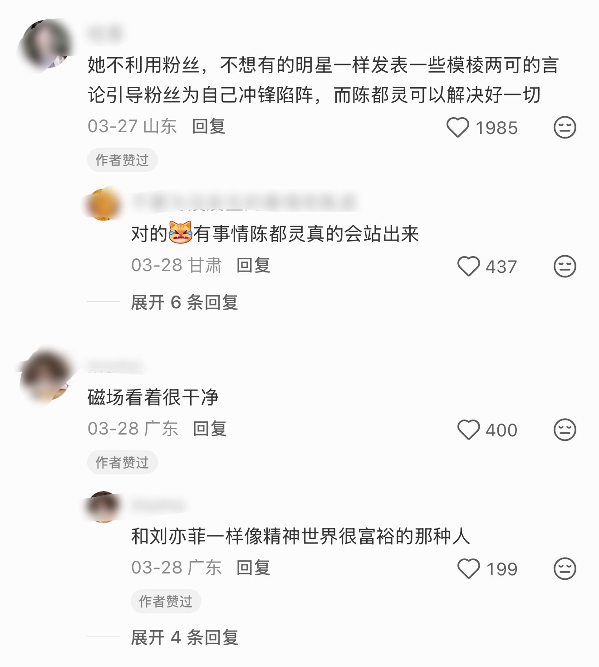
Task: Tap 回复 under 磁场看着很干净
Action: 210,429
